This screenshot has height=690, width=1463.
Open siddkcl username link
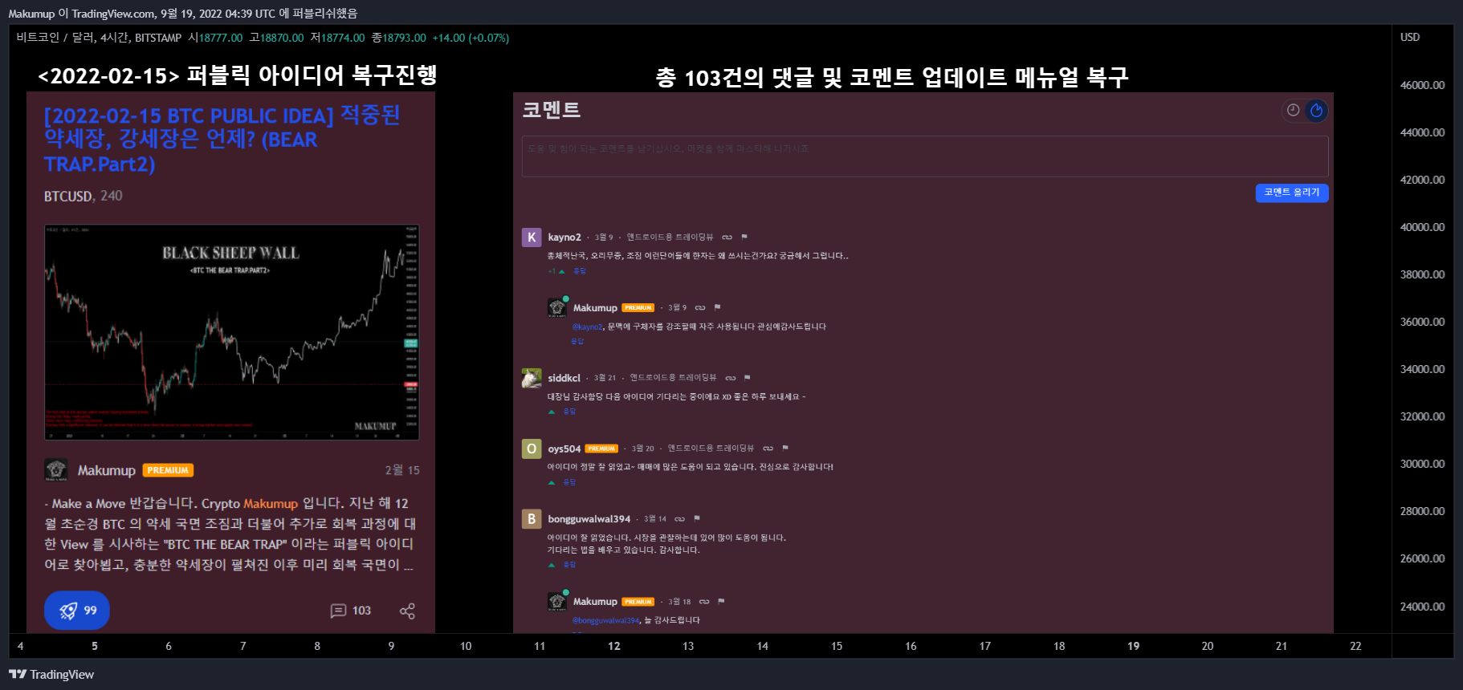(x=564, y=378)
